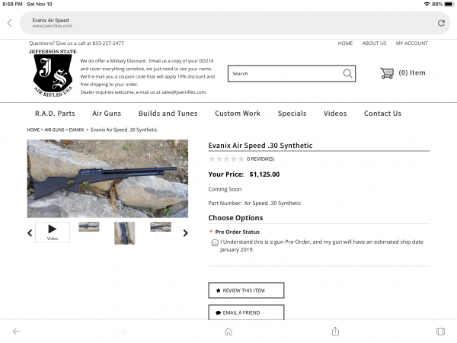Open the tabs icon in bottom toolbar
The image size is (457, 343).
[440, 332]
